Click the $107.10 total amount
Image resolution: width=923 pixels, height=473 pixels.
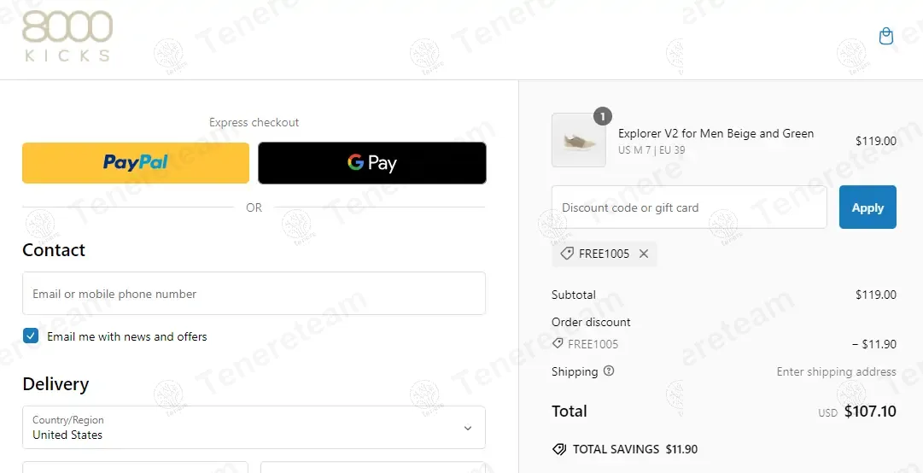(x=870, y=412)
